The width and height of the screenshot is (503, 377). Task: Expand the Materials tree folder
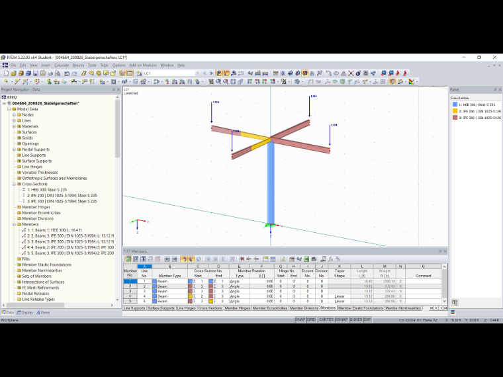point(14,126)
